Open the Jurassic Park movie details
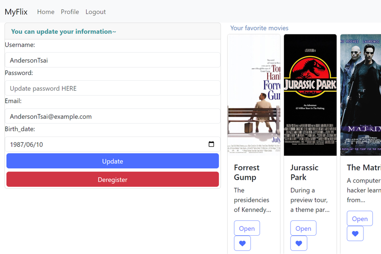The width and height of the screenshot is (381, 254). coord(303,228)
